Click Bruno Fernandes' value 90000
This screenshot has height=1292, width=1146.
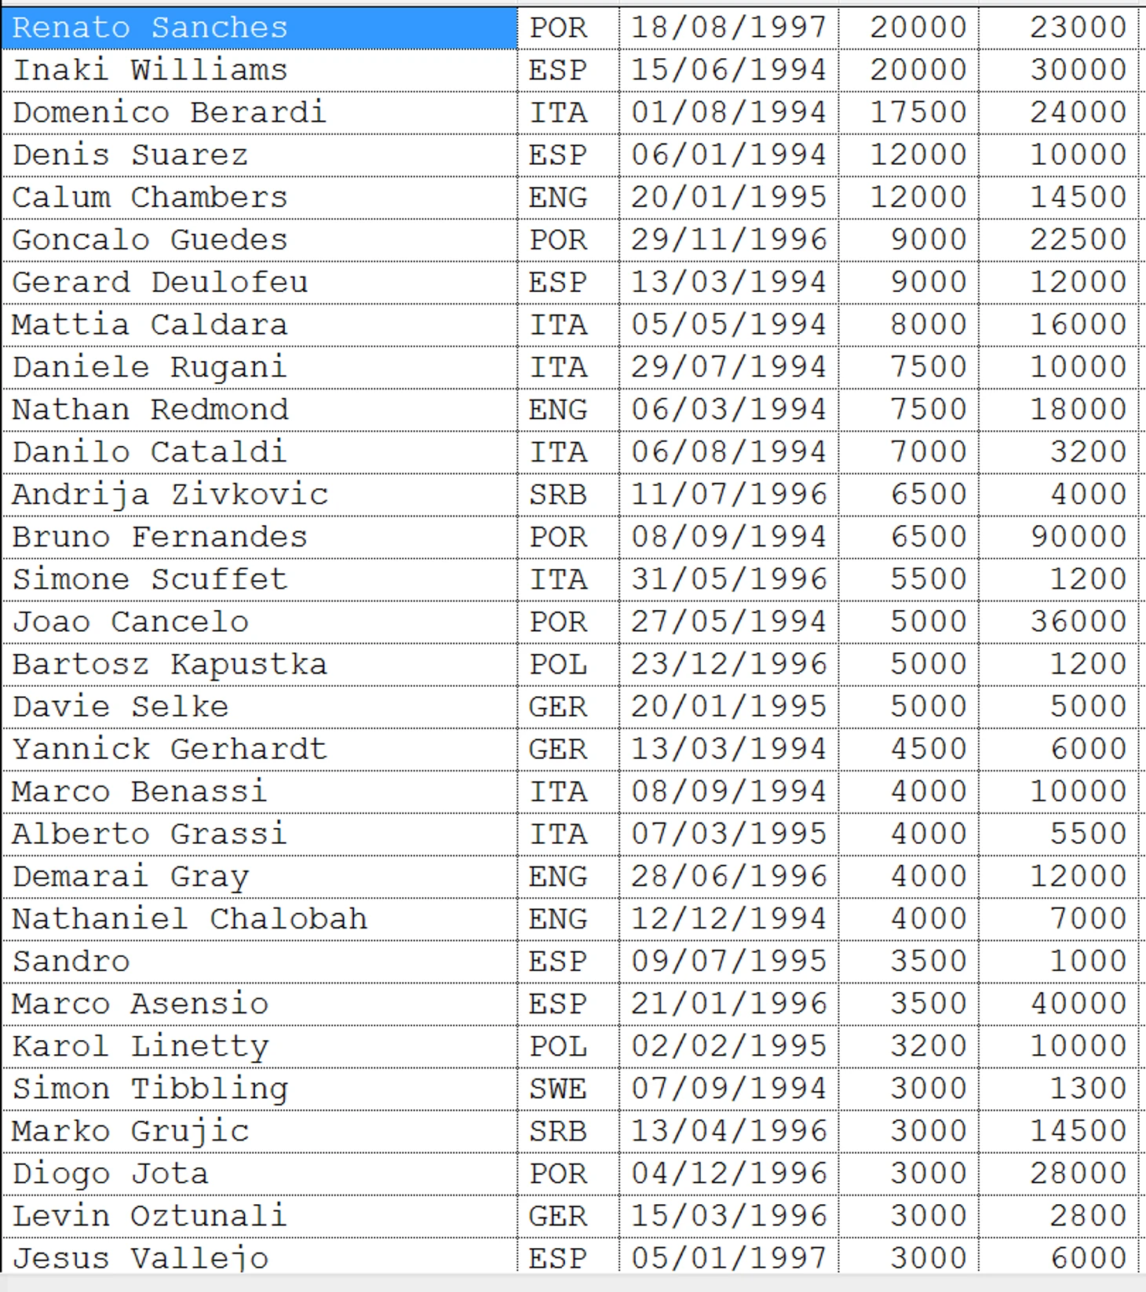click(1058, 537)
